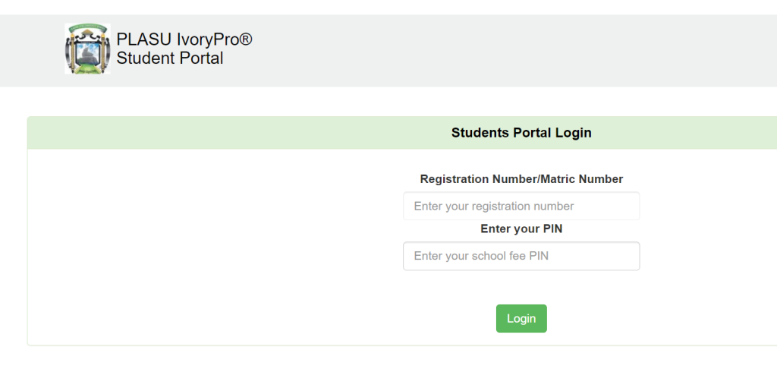Click the empty gray header banner area
This screenshot has height=388, width=777.
(x=495, y=51)
